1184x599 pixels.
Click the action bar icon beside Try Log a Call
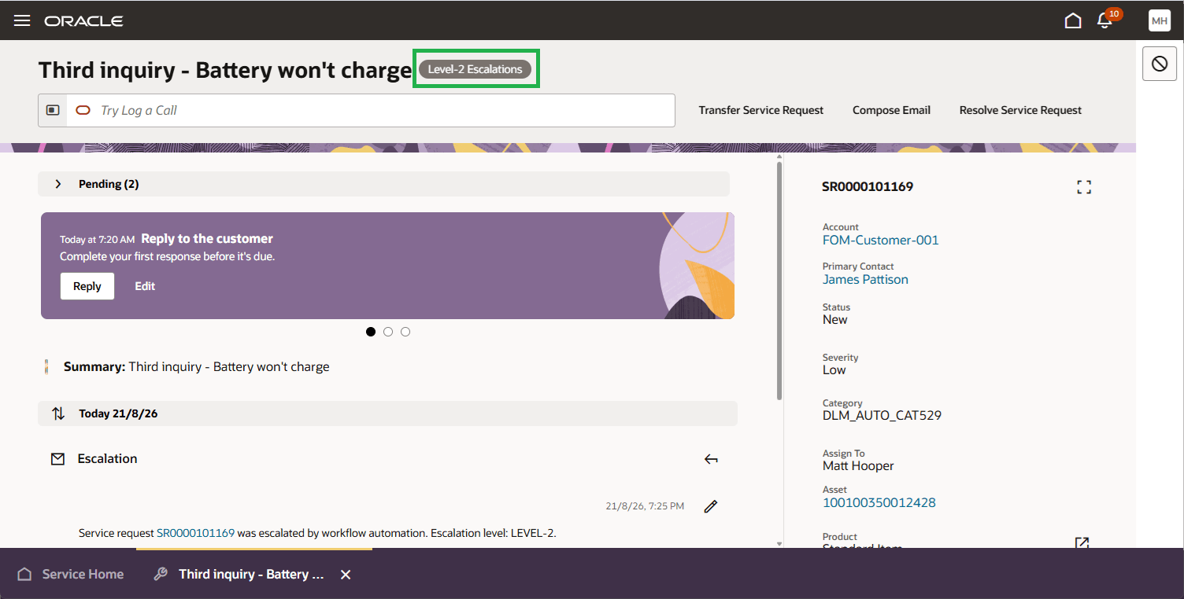pyautogui.click(x=53, y=110)
